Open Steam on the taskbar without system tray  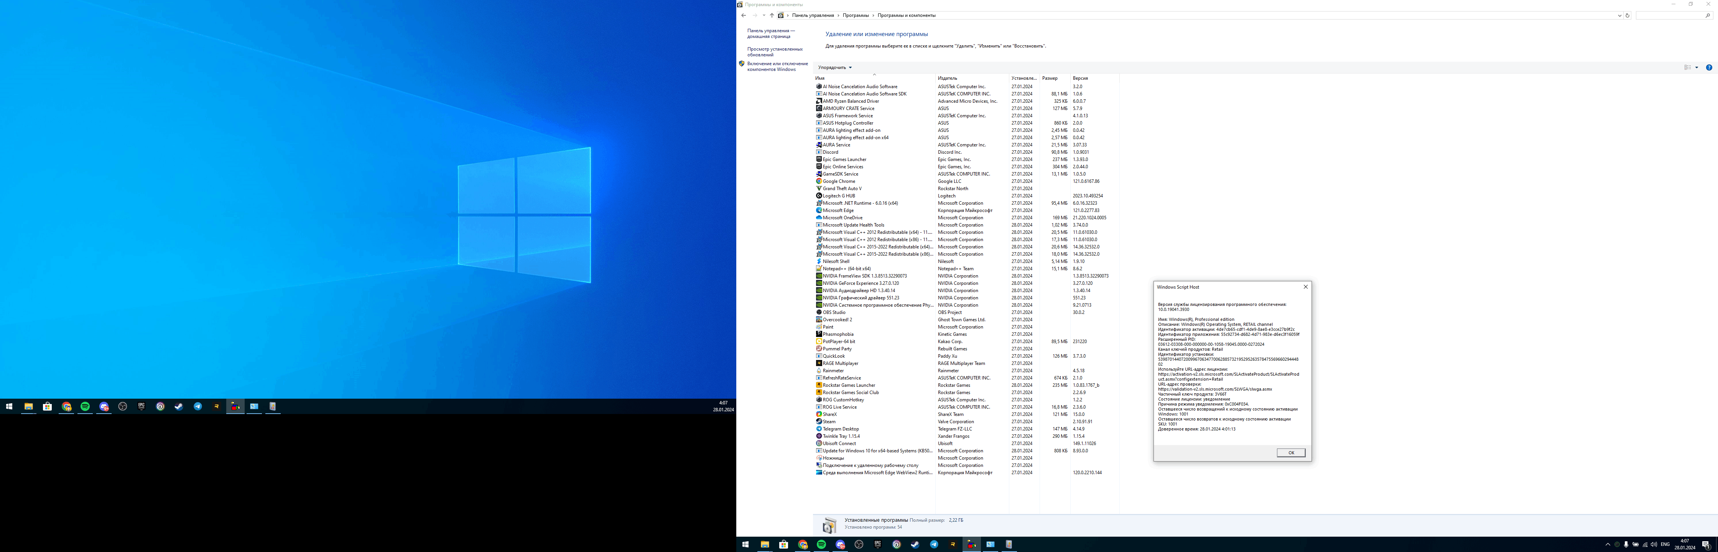click(179, 407)
